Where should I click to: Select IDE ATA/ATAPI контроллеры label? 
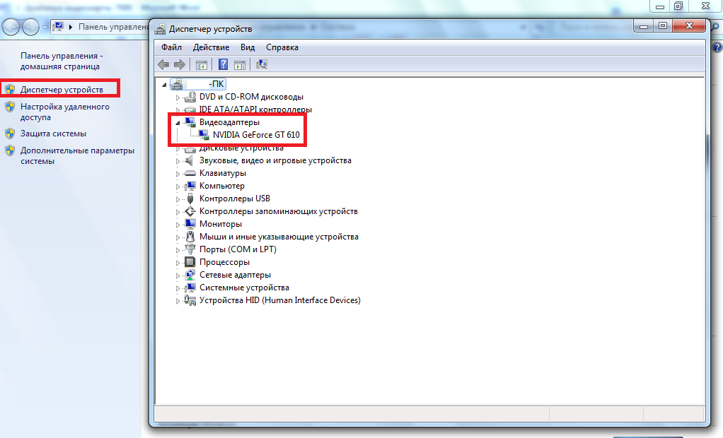[255, 109]
